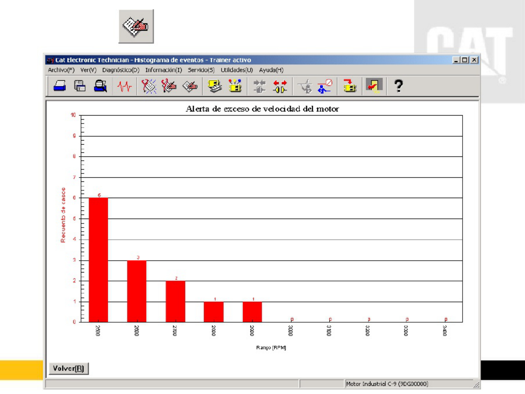Click the blue printer icon in the toolbar

click(60, 86)
